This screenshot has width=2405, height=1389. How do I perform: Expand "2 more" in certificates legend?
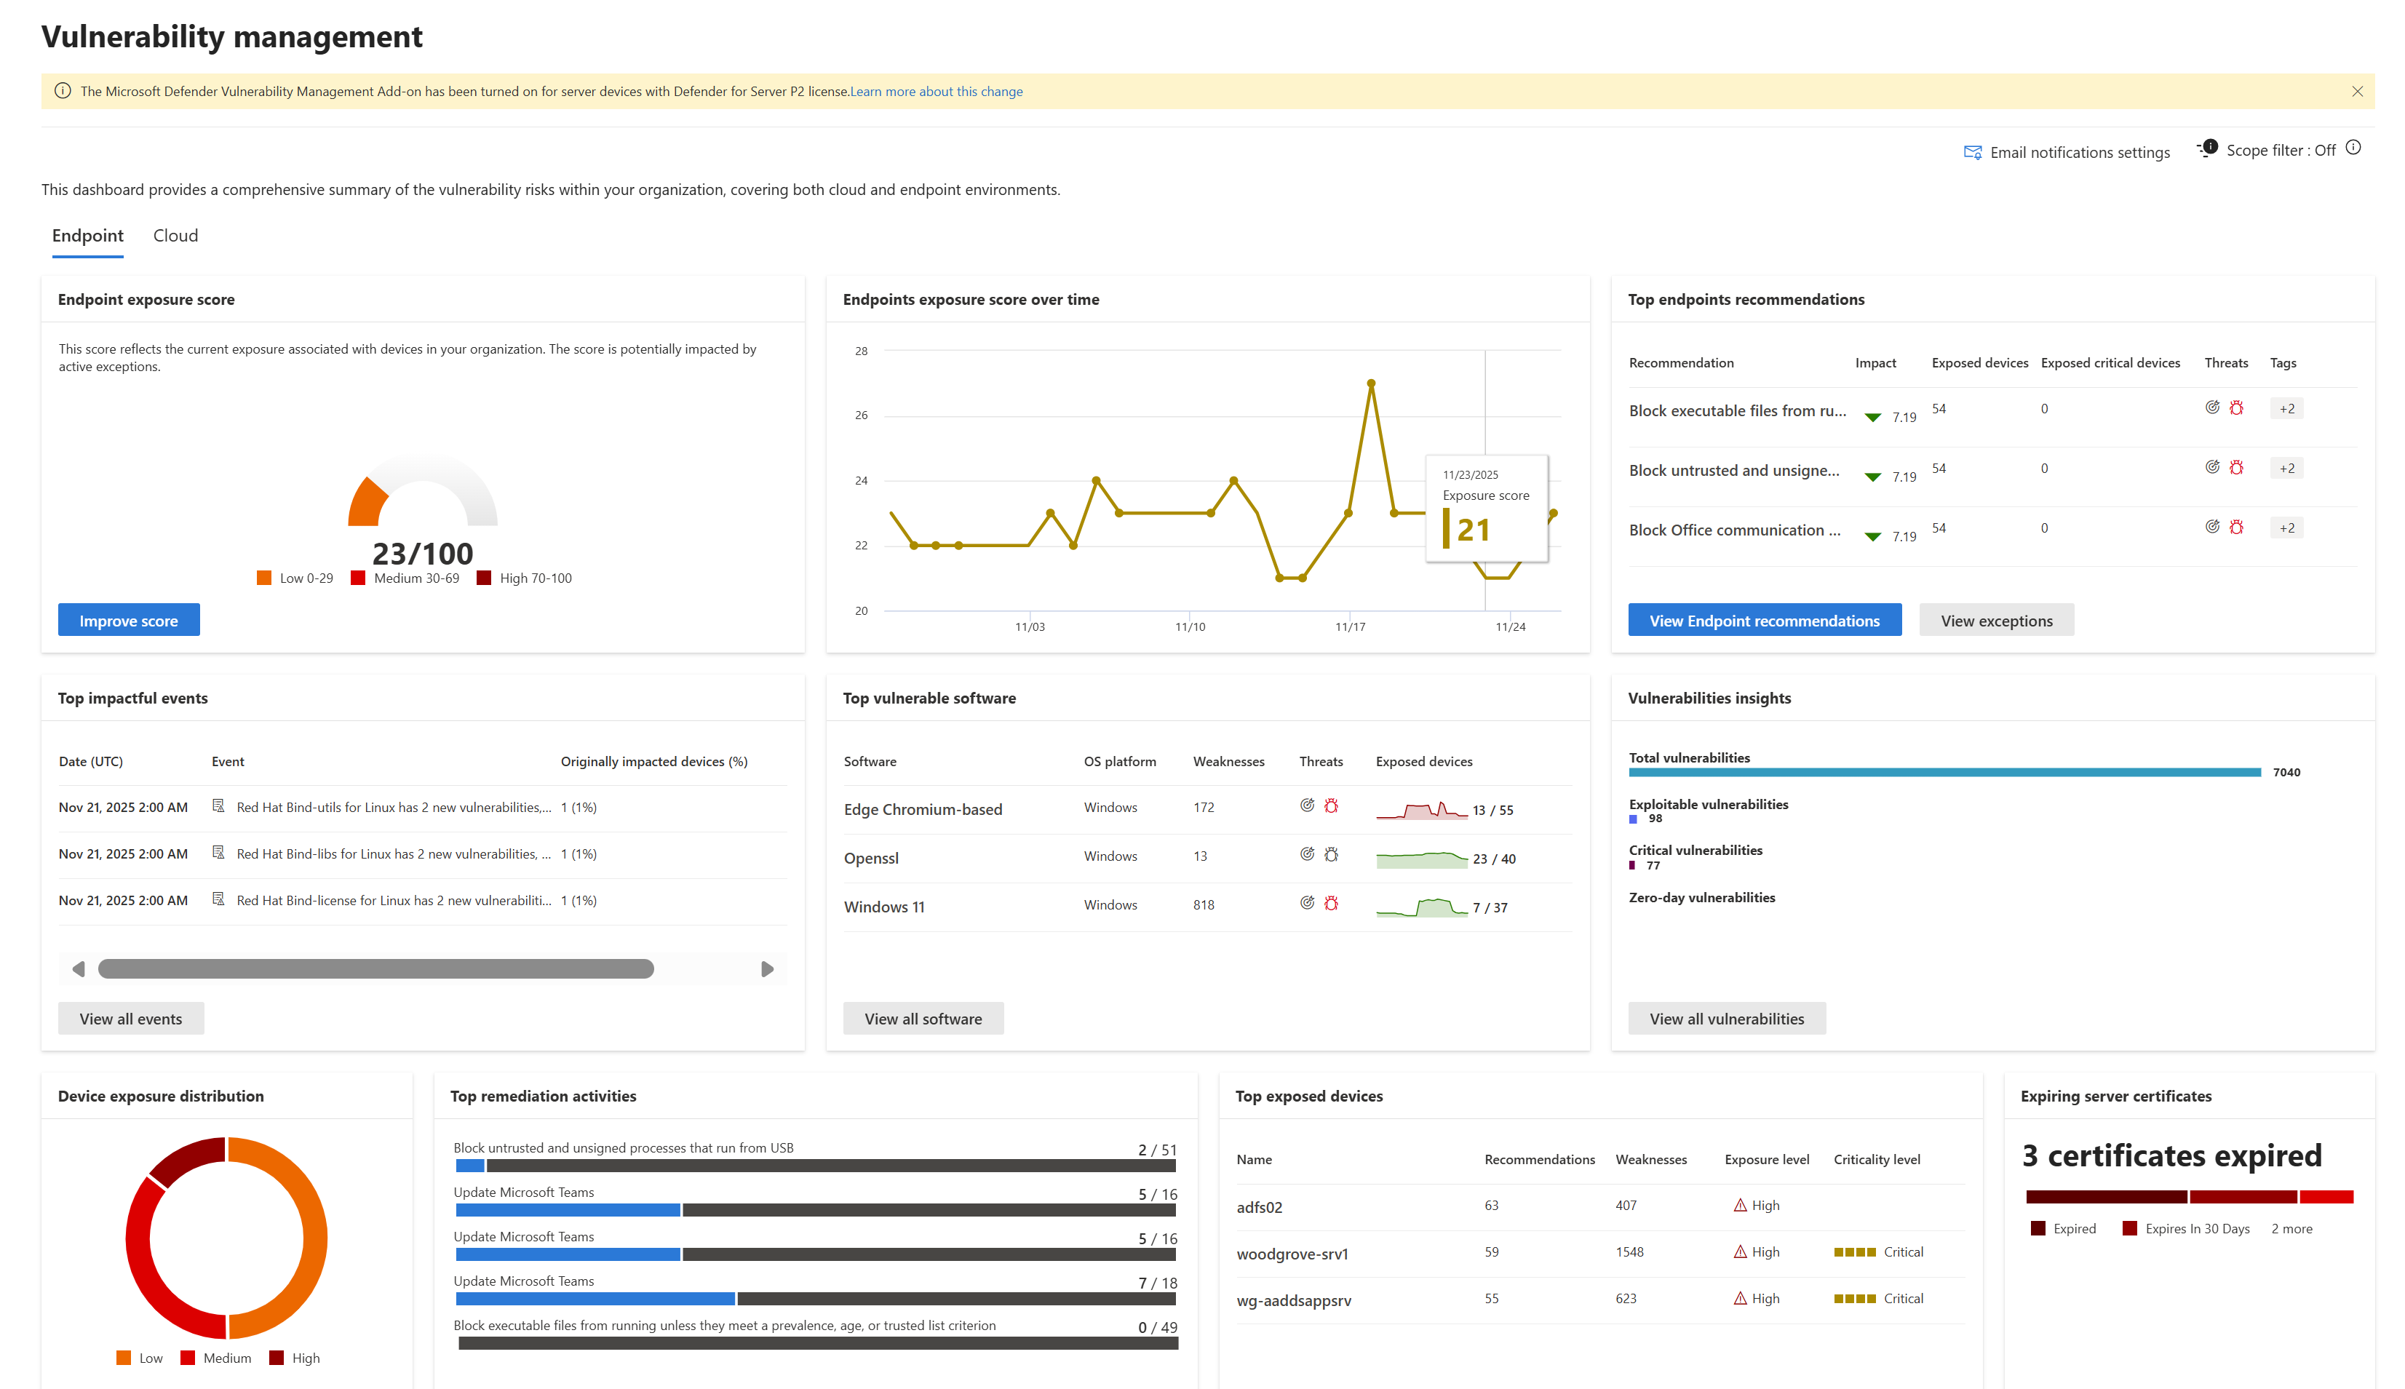tap(2291, 1229)
